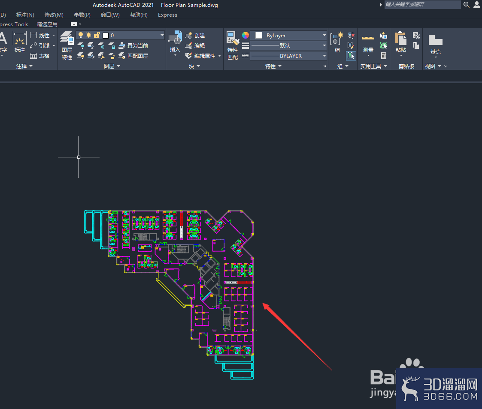Click the object color wheel icon
Image resolution: width=482 pixels, height=409 pixels.
[x=246, y=35]
